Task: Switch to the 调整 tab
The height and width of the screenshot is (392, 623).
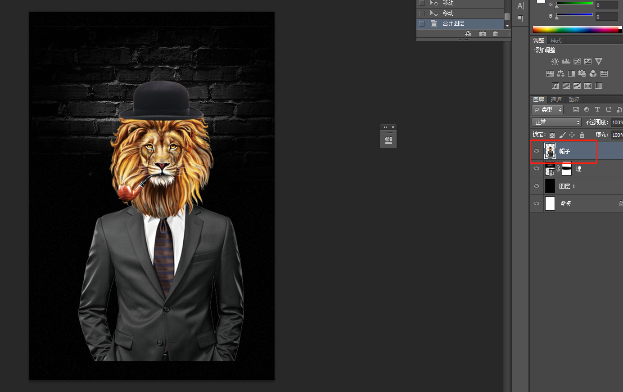Action: [x=539, y=41]
